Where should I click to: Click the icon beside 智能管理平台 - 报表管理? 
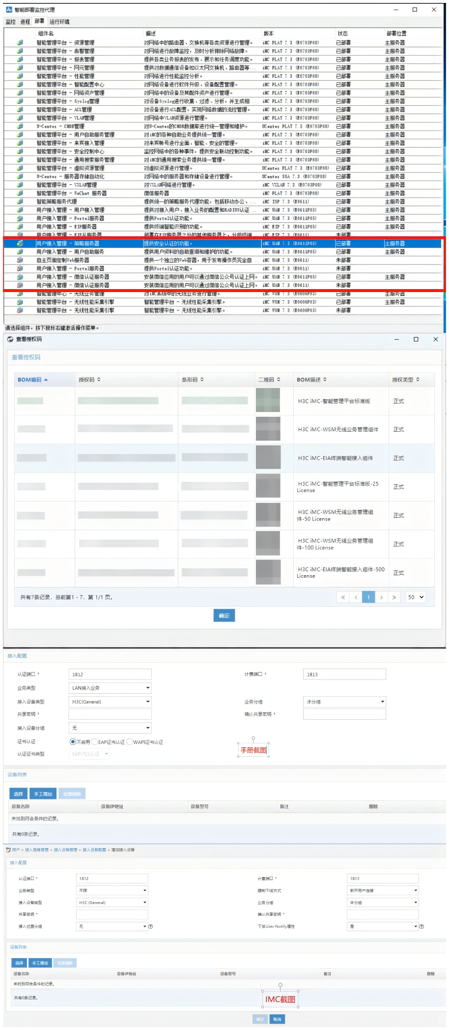(20, 59)
